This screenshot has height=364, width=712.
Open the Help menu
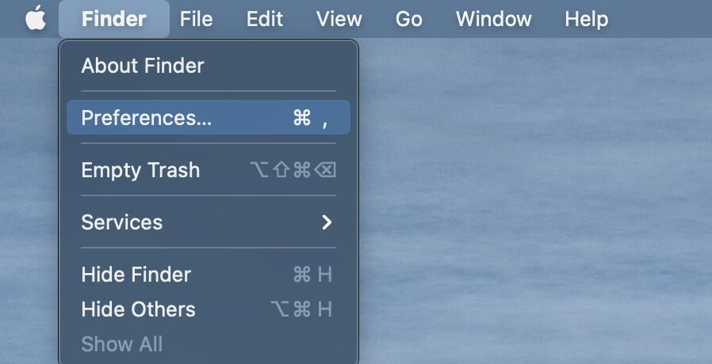tap(586, 18)
